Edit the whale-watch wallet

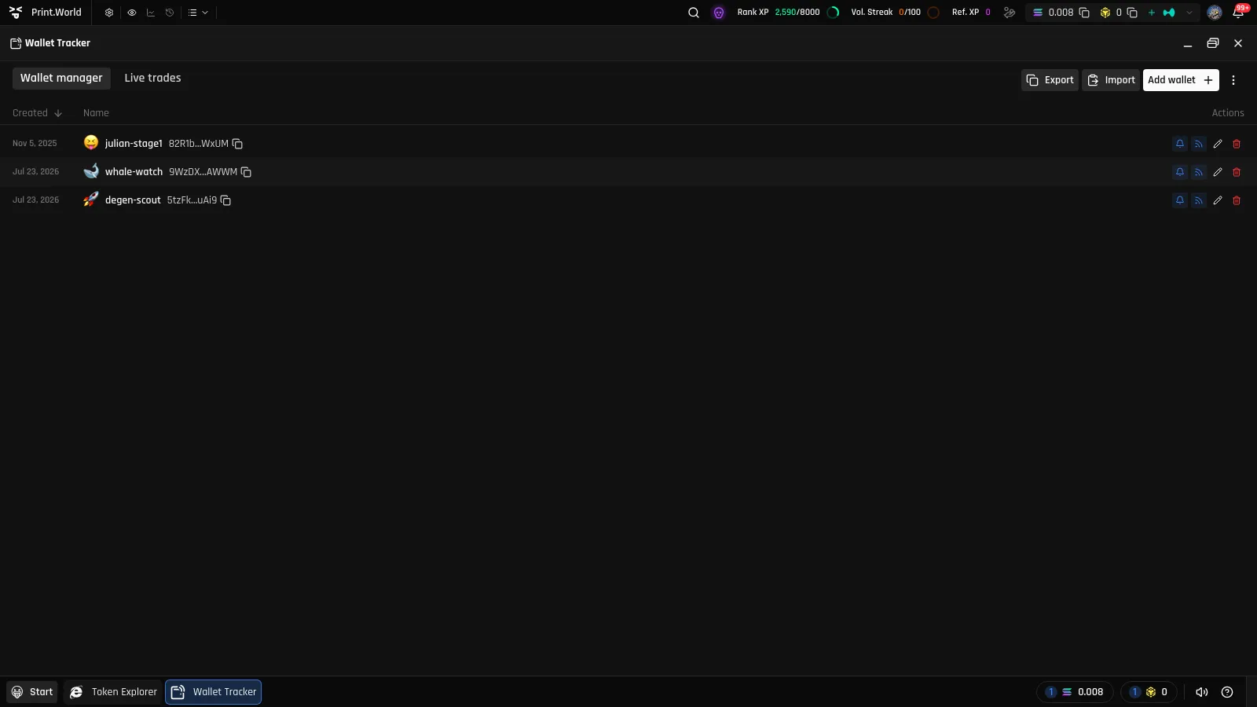tap(1218, 172)
